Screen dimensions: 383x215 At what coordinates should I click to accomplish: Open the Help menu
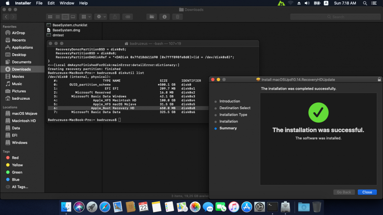tap(83, 3)
